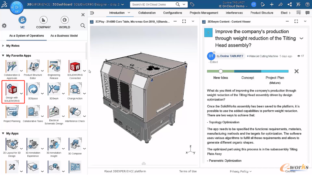The height and width of the screenshot is (175, 312).
Task: Select the As a System of Operations tab
Action: point(26,36)
